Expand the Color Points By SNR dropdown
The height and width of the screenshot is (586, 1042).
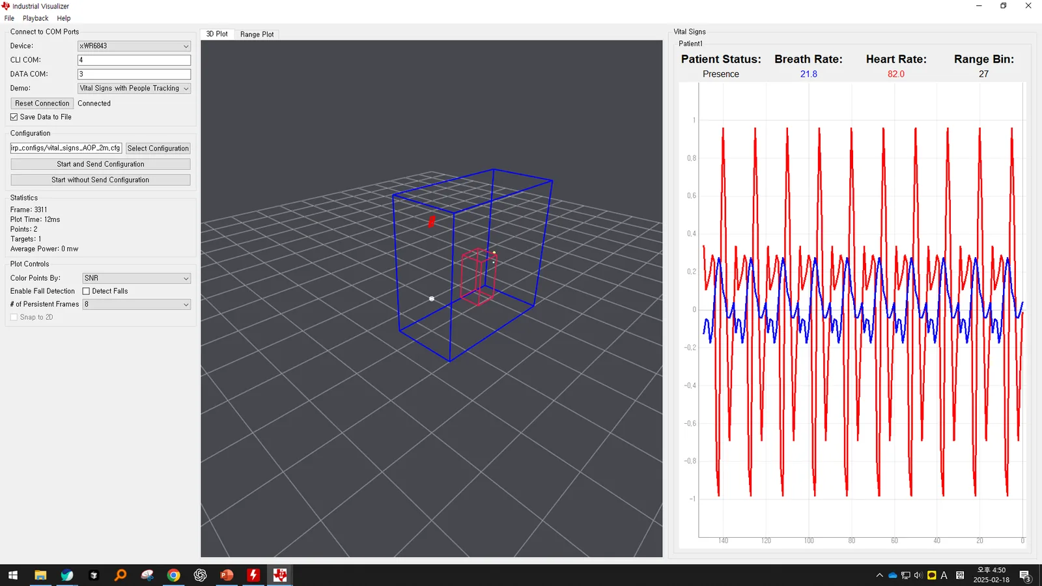click(137, 278)
